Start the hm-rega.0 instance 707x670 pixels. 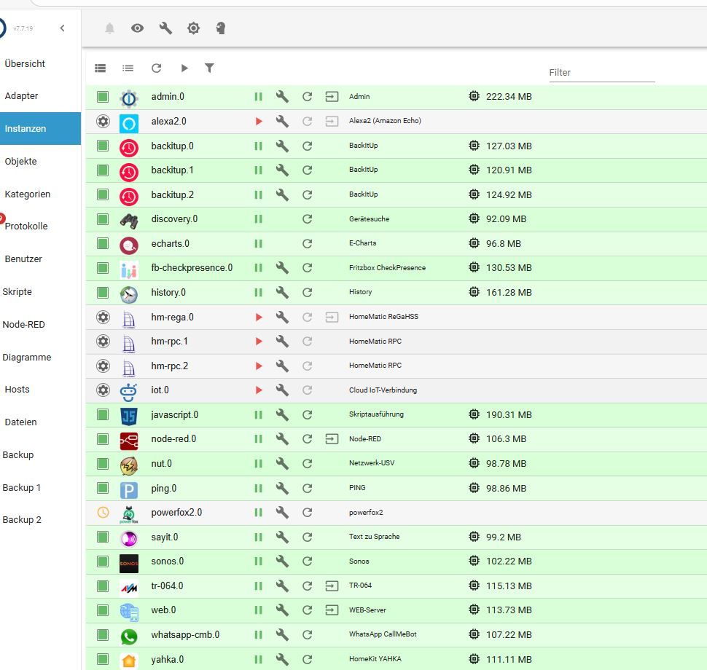(259, 318)
